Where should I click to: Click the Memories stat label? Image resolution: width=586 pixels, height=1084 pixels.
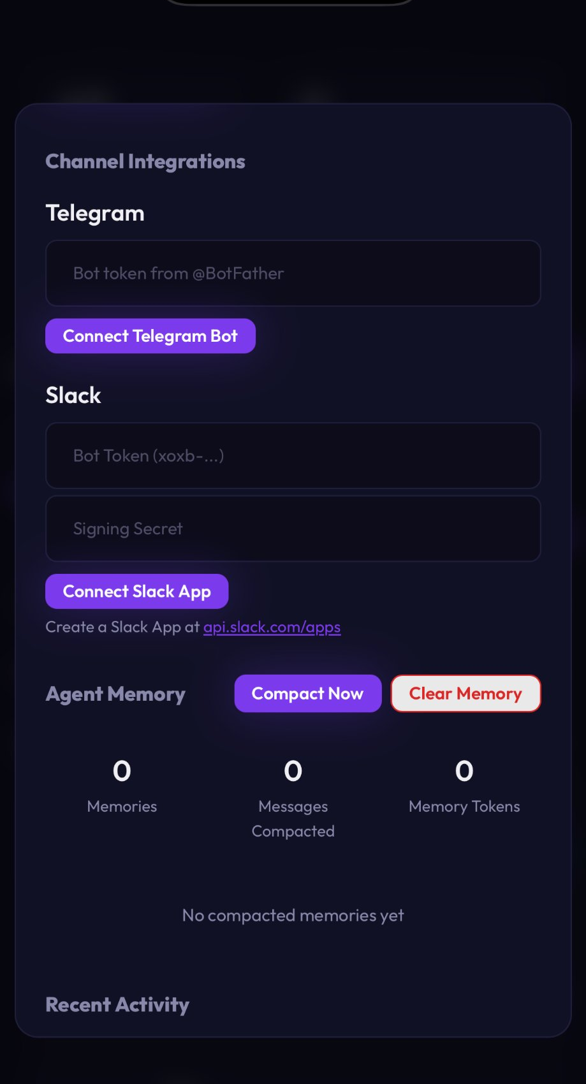[x=122, y=807]
